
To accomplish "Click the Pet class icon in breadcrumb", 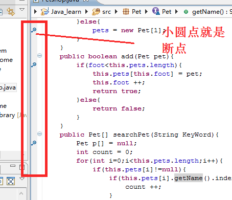I will coord(156,11).
